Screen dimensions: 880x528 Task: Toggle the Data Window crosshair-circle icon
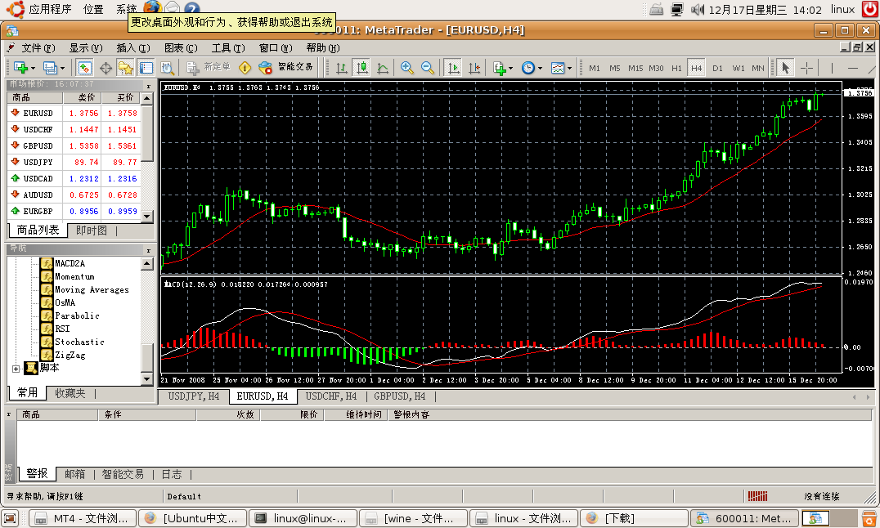106,68
